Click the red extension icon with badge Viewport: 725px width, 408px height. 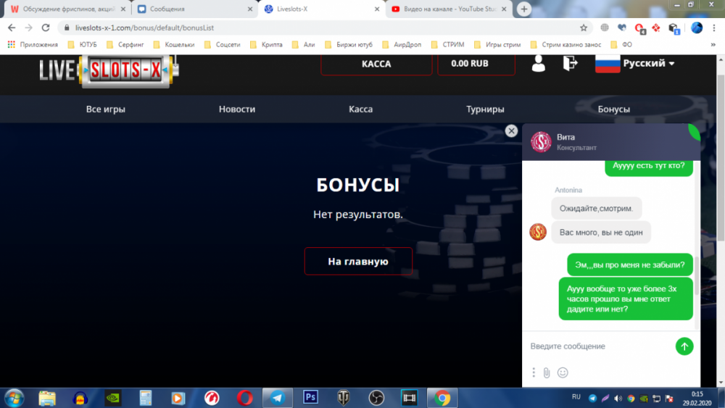[x=639, y=28]
